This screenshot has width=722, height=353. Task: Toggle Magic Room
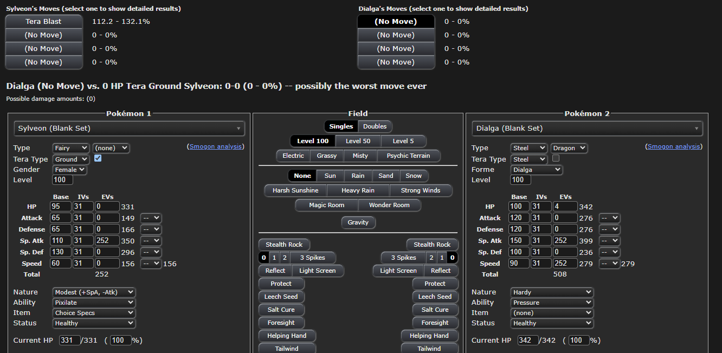[327, 205]
